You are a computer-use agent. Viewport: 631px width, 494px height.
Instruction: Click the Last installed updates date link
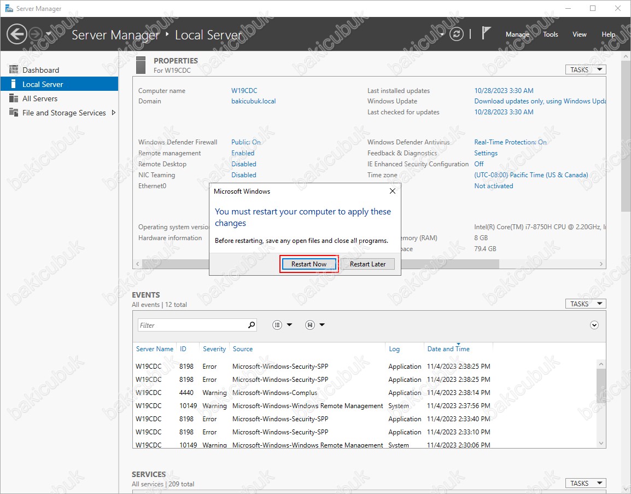[504, 91]
